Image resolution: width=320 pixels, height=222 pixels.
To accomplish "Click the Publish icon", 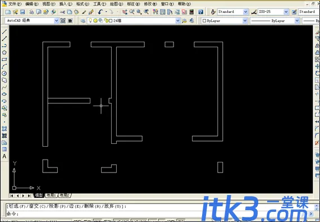I will tap(45, 12).
